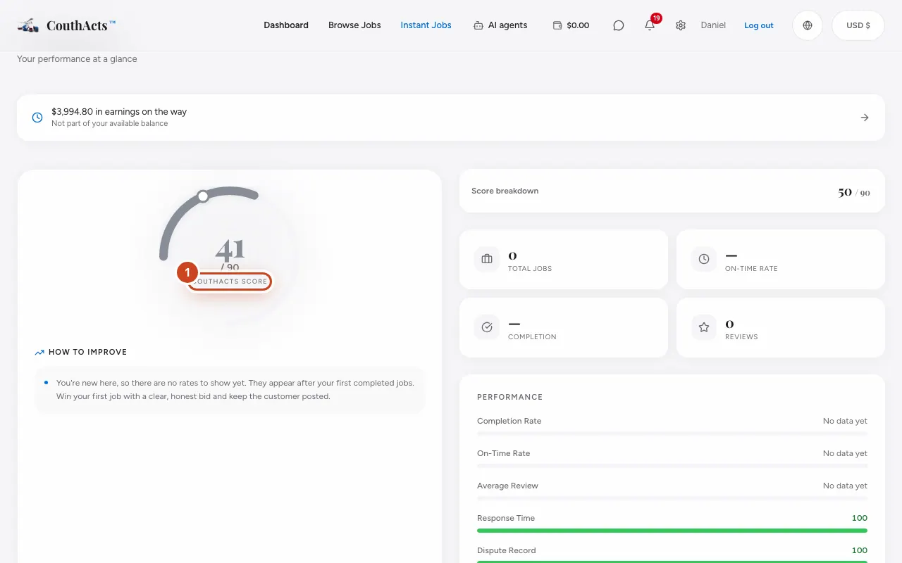Open the Score breakdown card
Screen dimensions: 902x563
click(672, 191)
